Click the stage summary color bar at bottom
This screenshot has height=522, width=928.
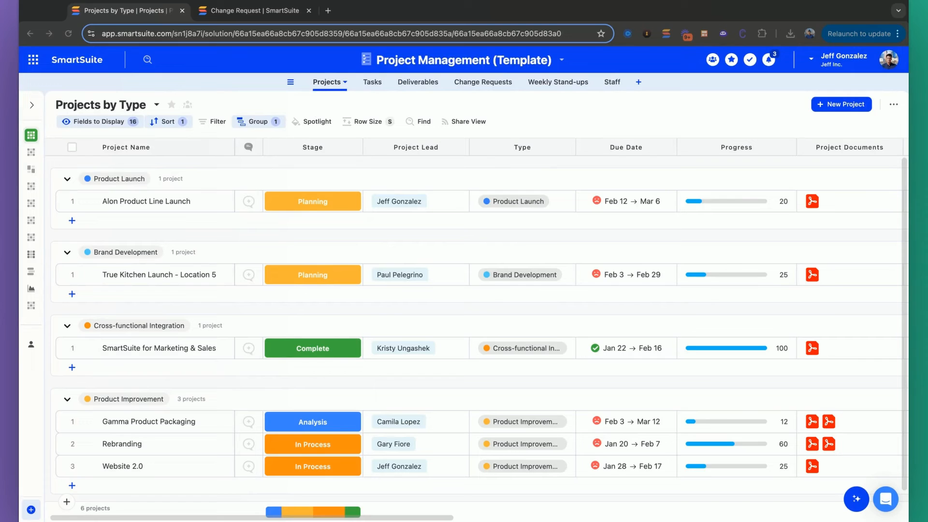313,512
